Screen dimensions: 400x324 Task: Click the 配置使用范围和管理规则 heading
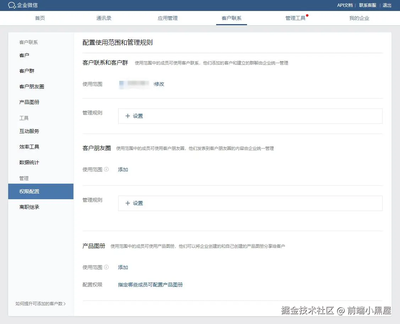point(117,42)
